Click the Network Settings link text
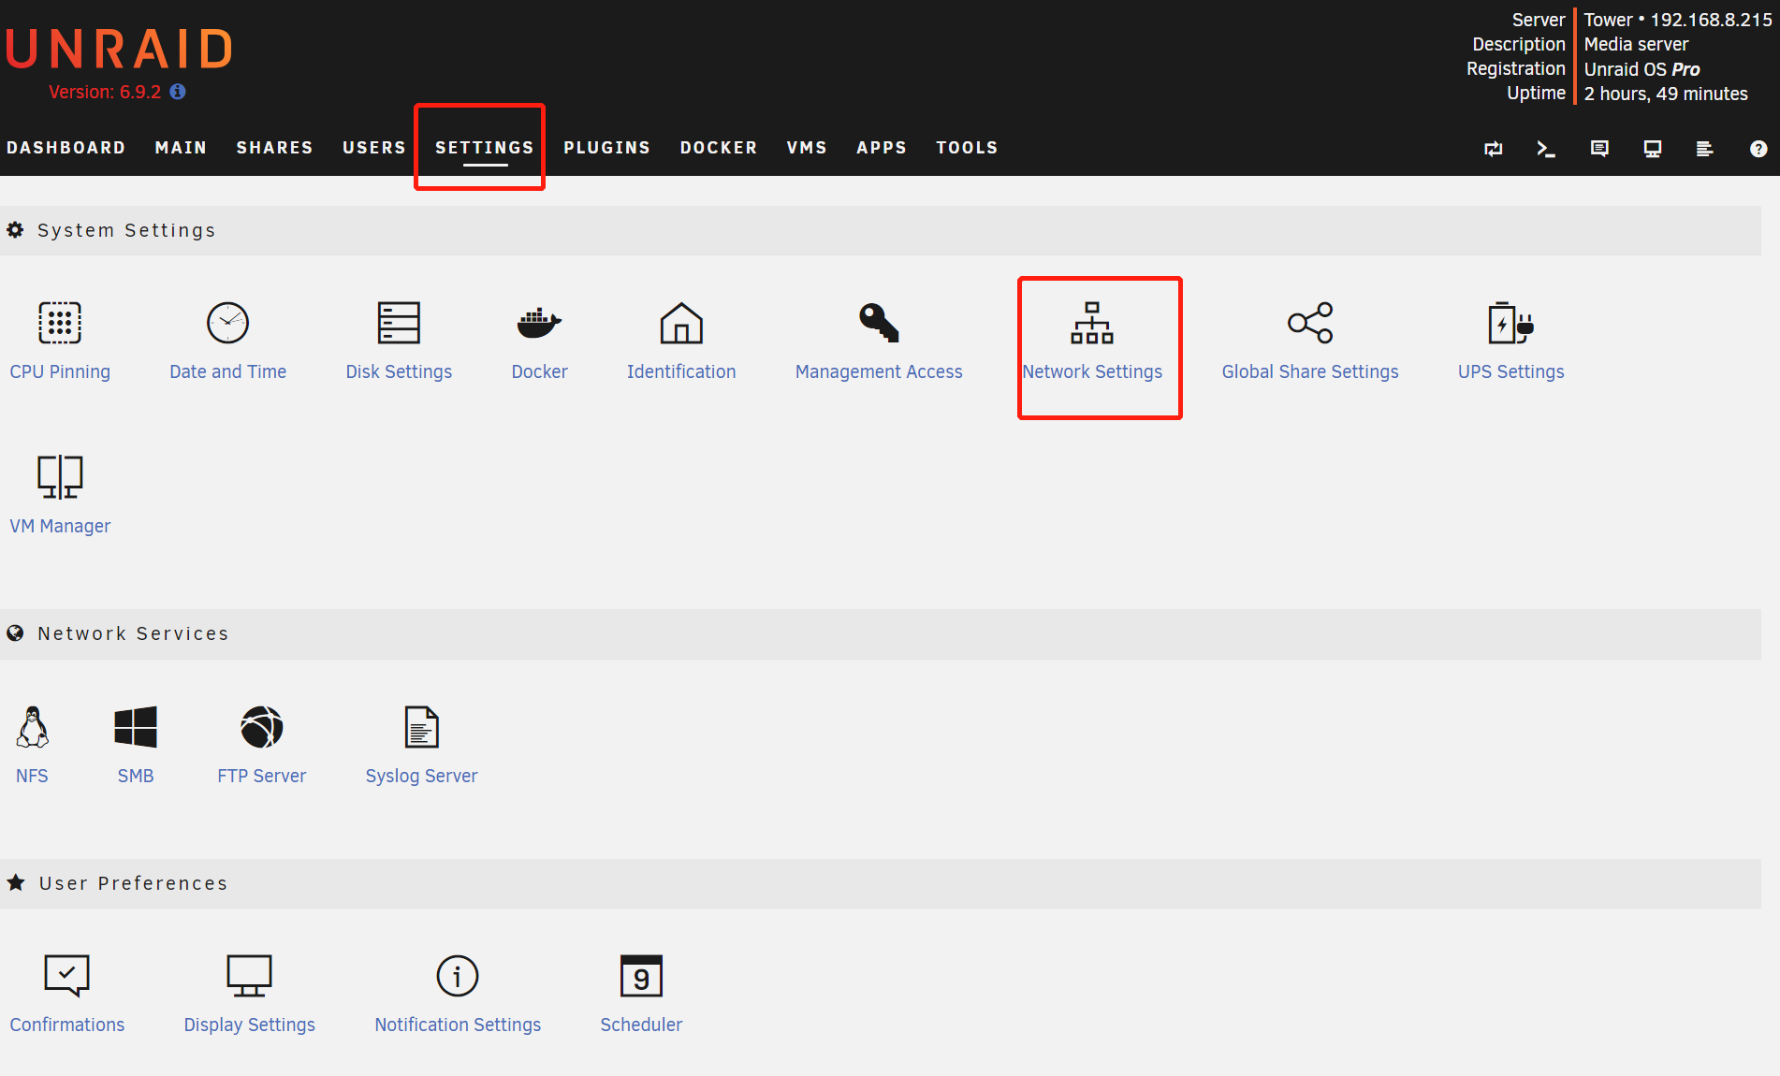The height and width of the screenshot is (1076, 1780). [x=1092, y=371]
